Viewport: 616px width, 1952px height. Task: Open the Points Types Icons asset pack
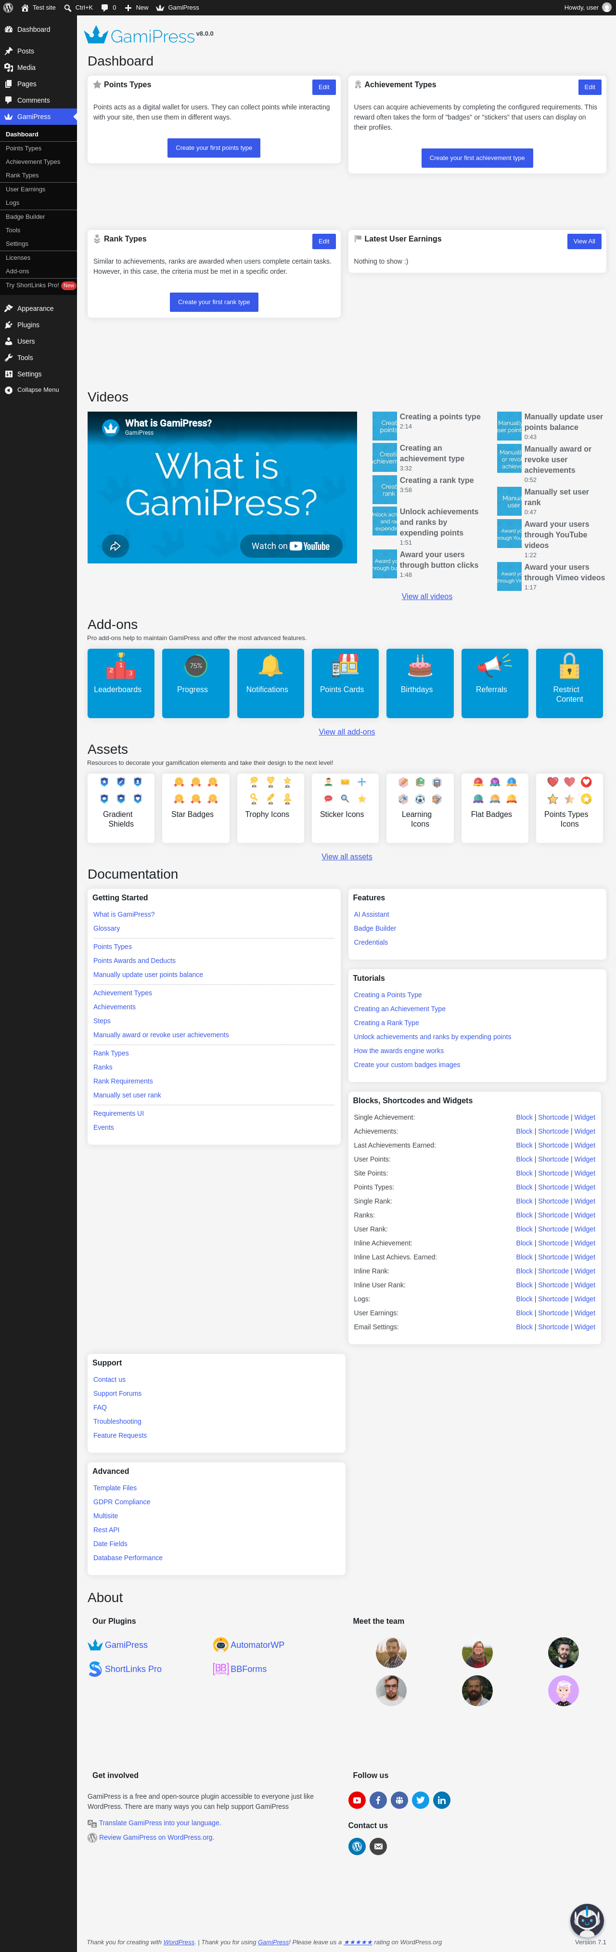click(569, 808)
